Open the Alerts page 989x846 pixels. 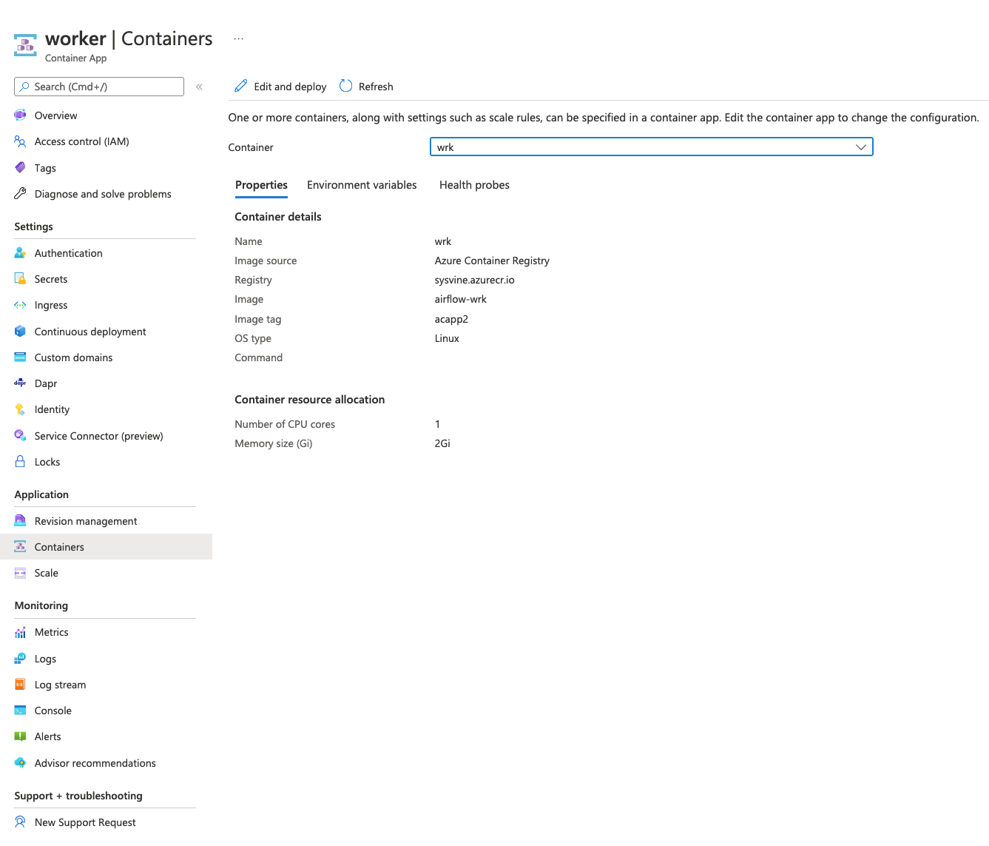(47, 736)
